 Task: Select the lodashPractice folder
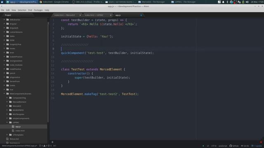click(16, 57)
